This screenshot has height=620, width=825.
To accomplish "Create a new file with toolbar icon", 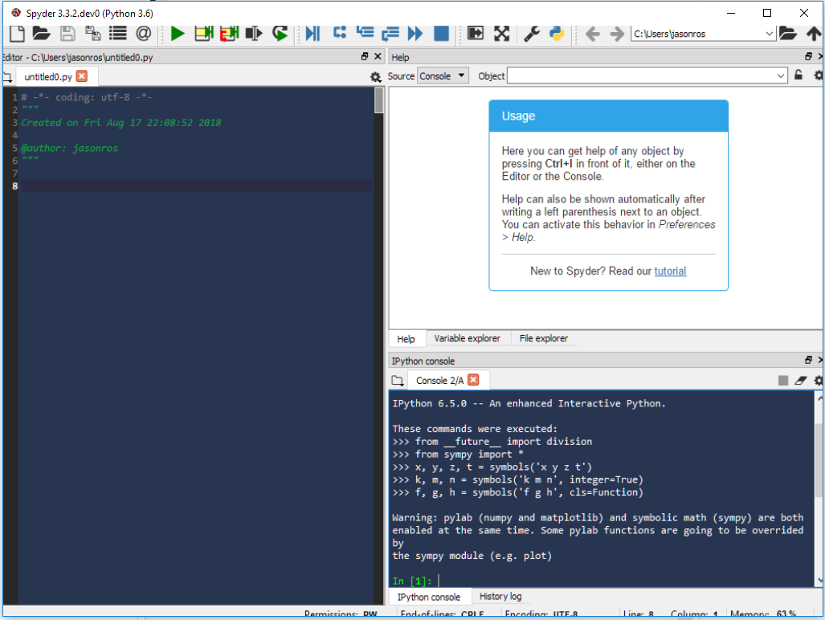I will click(x=17, y=34).
